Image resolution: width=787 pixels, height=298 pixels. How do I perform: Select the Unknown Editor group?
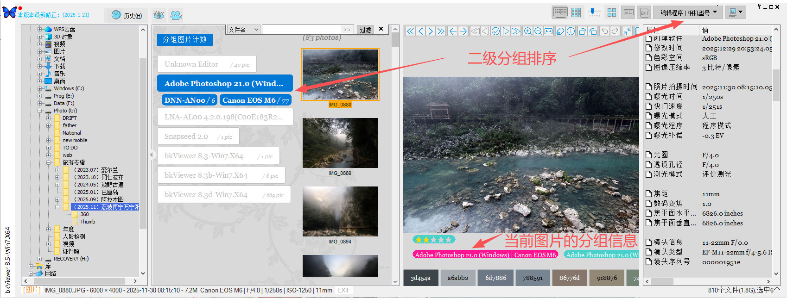[207, 64]
